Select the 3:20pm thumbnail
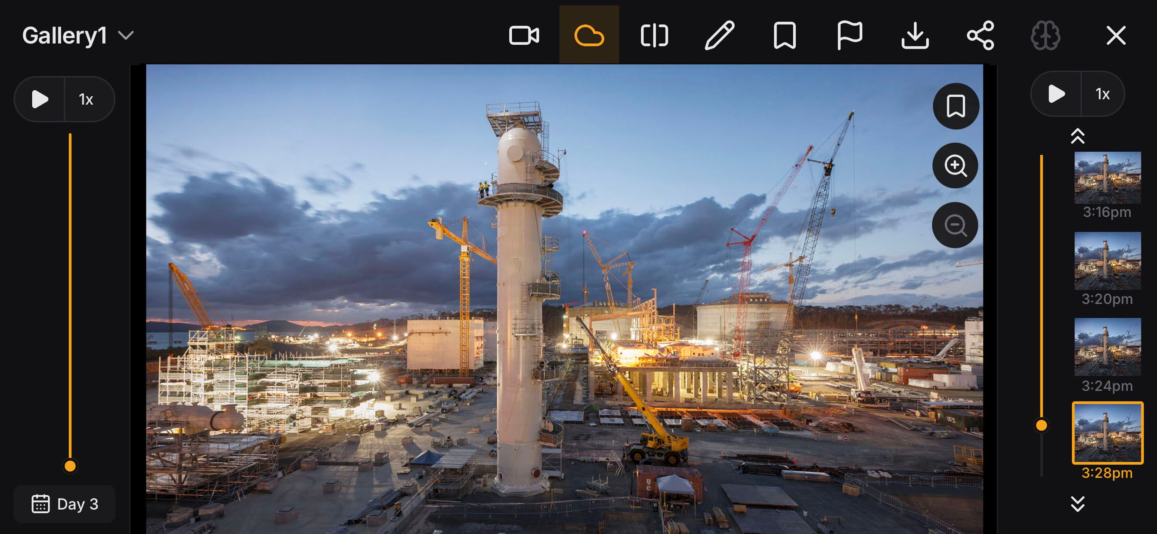1157x534 pixels. click(1107, 261)
